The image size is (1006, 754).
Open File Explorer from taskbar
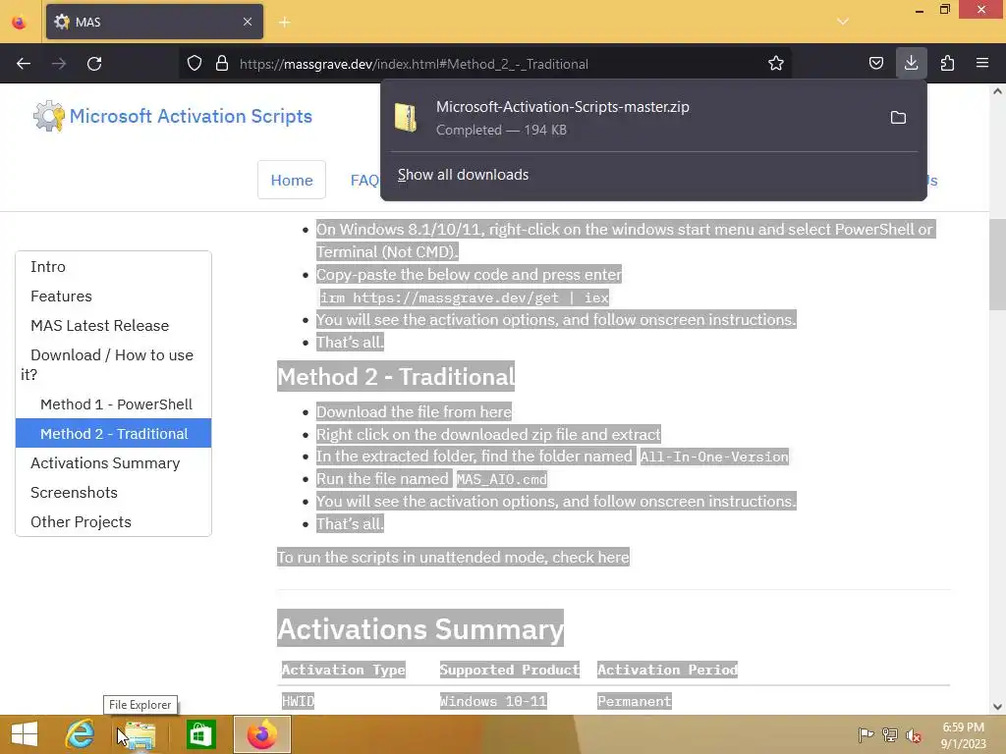140,734
